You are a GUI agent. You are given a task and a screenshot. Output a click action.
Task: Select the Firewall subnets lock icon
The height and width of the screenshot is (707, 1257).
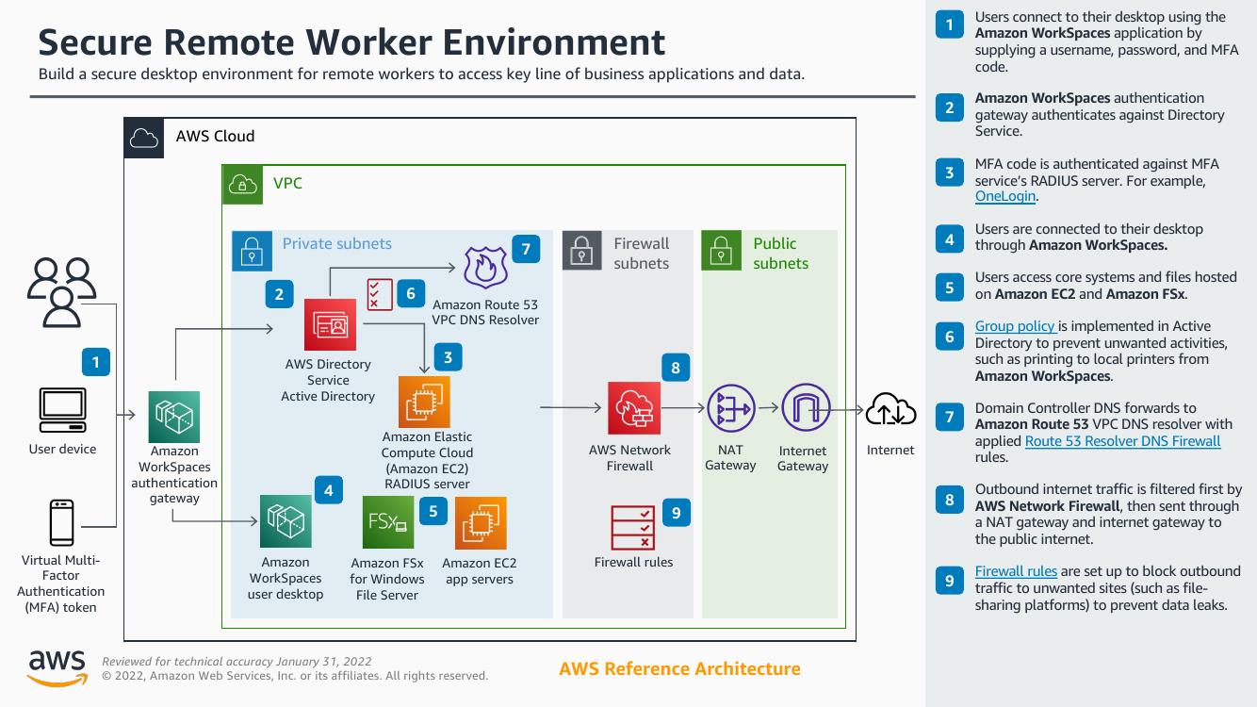(582, 250)
